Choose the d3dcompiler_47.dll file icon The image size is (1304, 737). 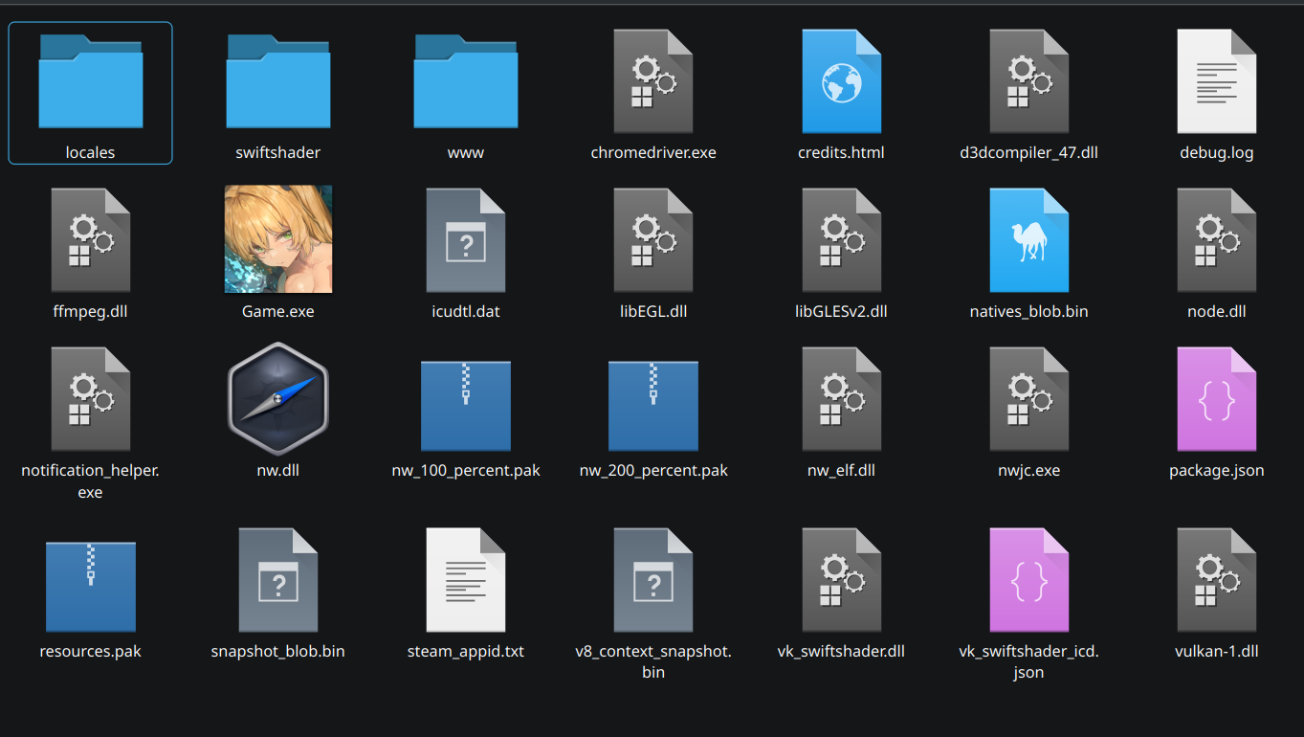tap(1028, 81)
